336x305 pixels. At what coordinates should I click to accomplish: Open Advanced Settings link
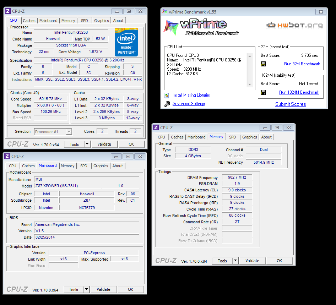pos(189,104)
